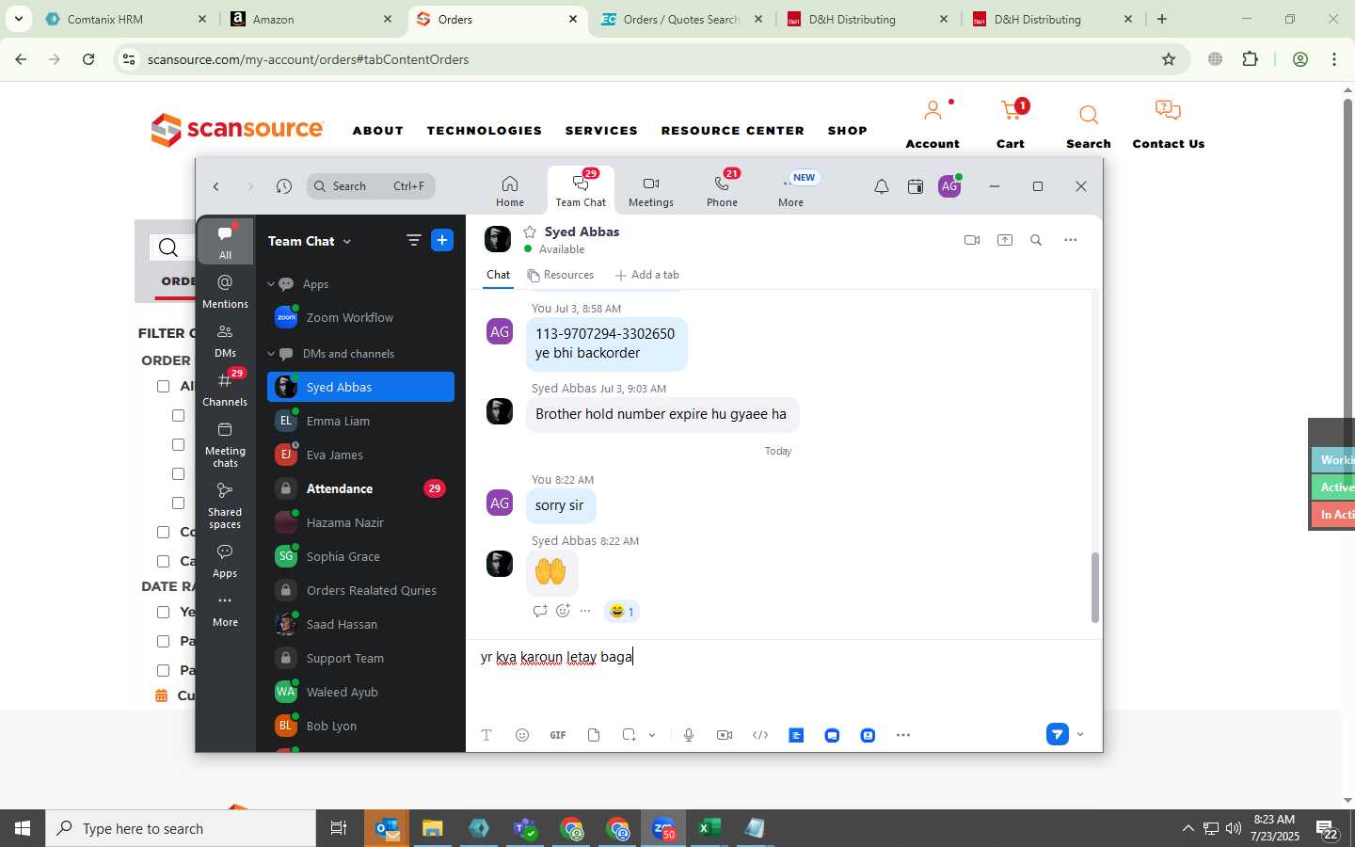Click the laughing emoji reaction on the message

[620, 612]
